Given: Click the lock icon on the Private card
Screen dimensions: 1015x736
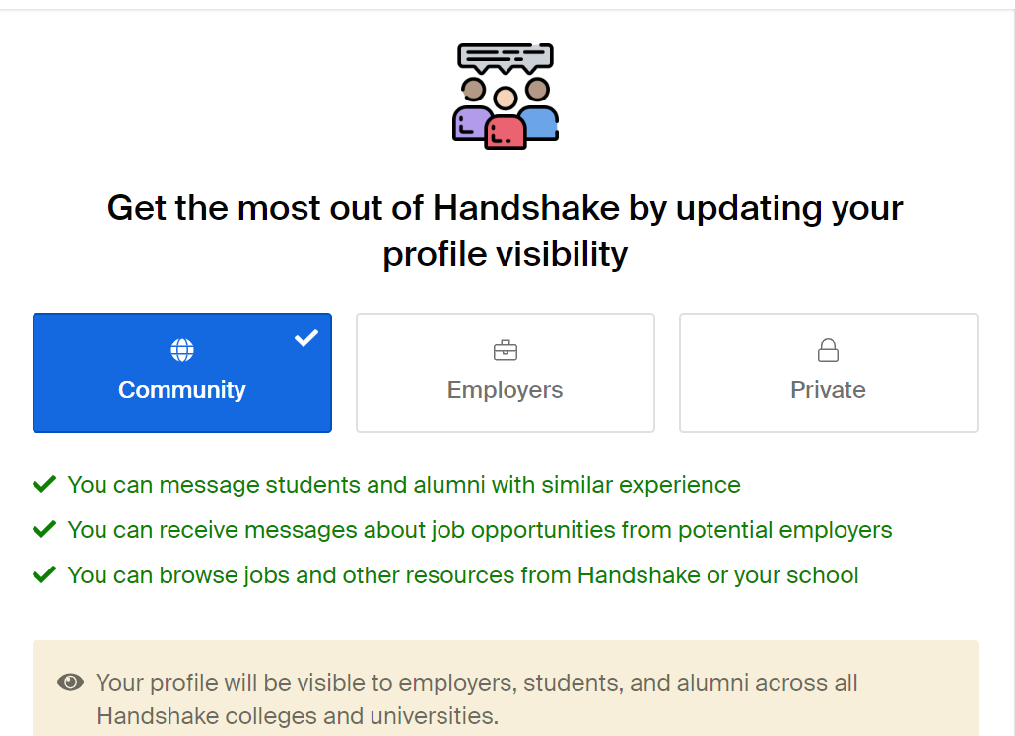Looking at the screenshot, I should (x=828, y=348).
